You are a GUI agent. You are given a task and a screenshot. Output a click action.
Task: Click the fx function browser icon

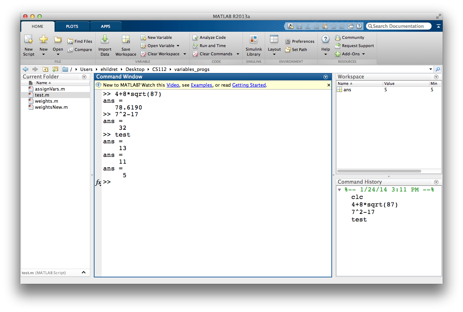point(98,182)
